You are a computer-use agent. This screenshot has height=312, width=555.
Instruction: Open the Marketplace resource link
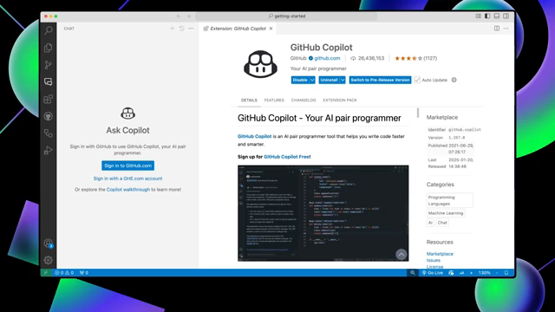click(x=440, y=254)
